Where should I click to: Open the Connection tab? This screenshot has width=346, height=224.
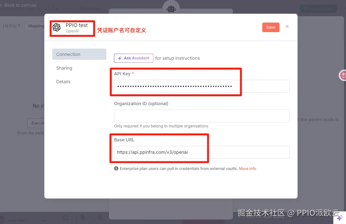click(x=79, y=54)
